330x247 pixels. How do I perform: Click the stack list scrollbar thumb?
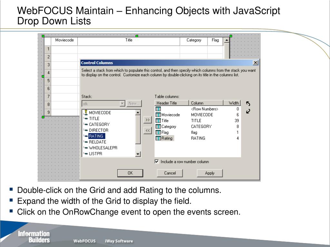(x=138, y=130)
